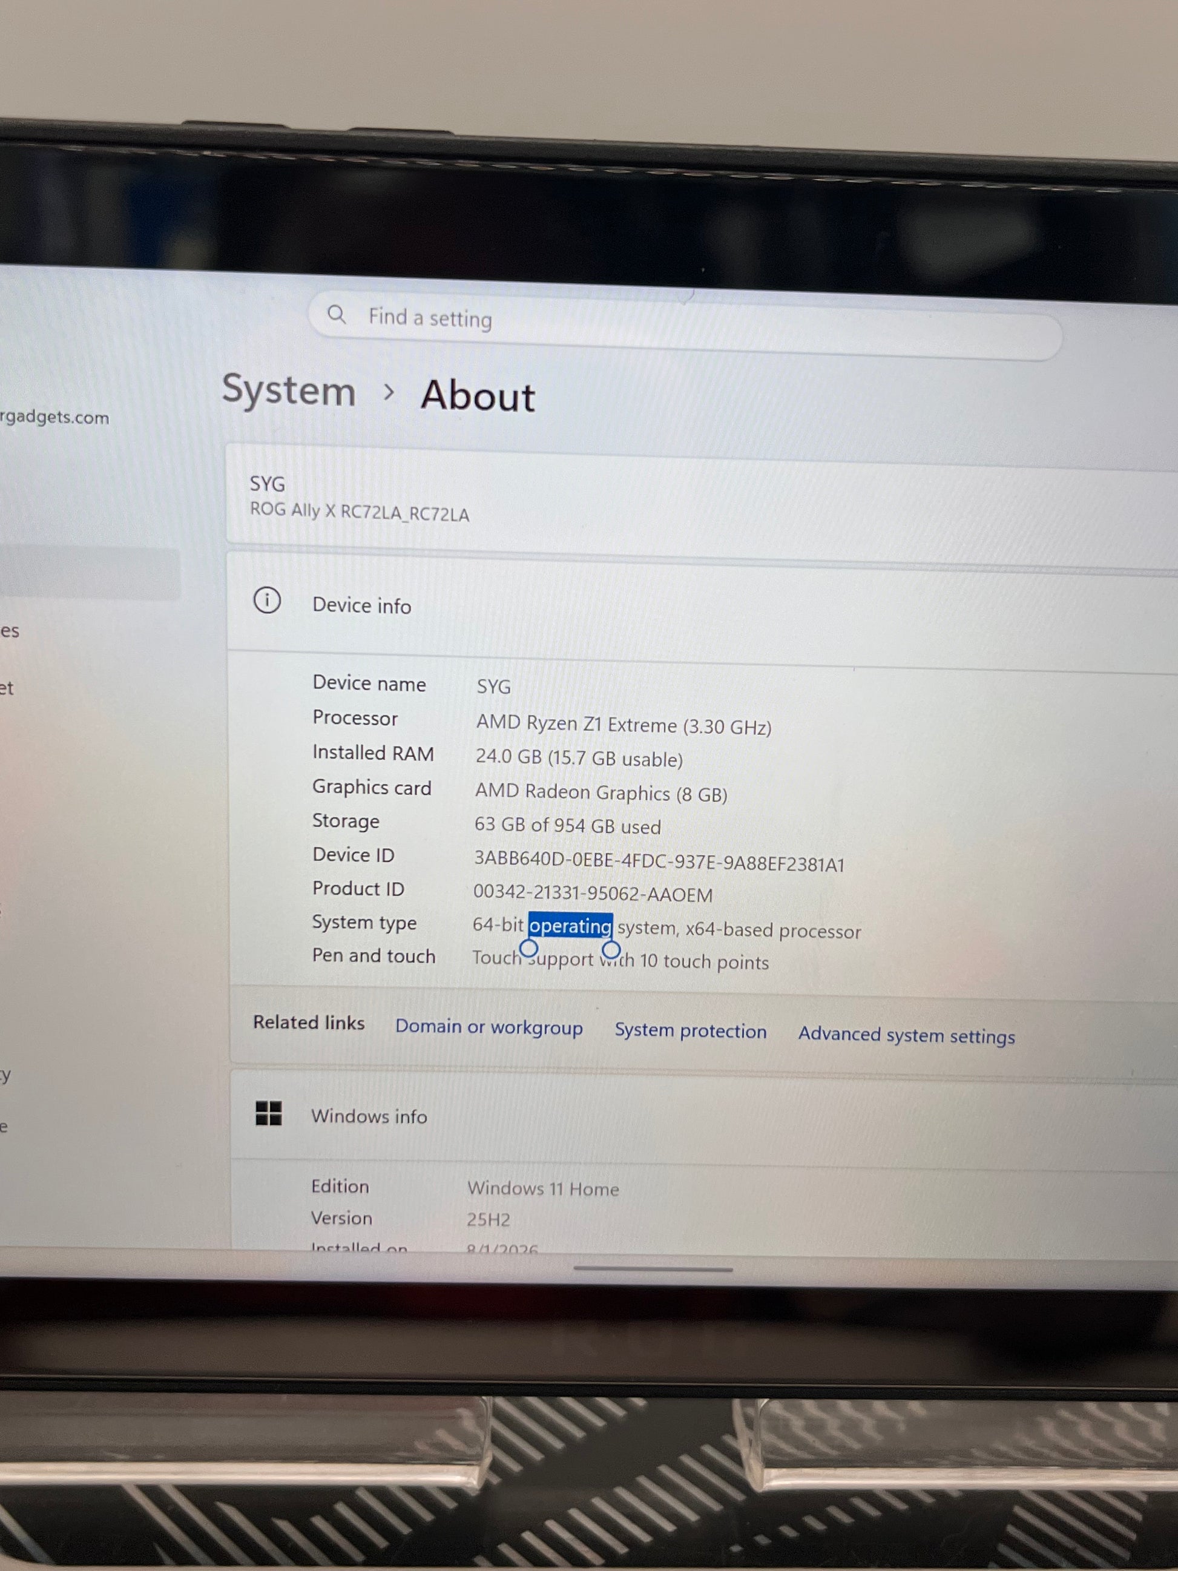Open Advanced system settings link
The width and height of the screenshot is (1178, 1571).
point(907,1035)
